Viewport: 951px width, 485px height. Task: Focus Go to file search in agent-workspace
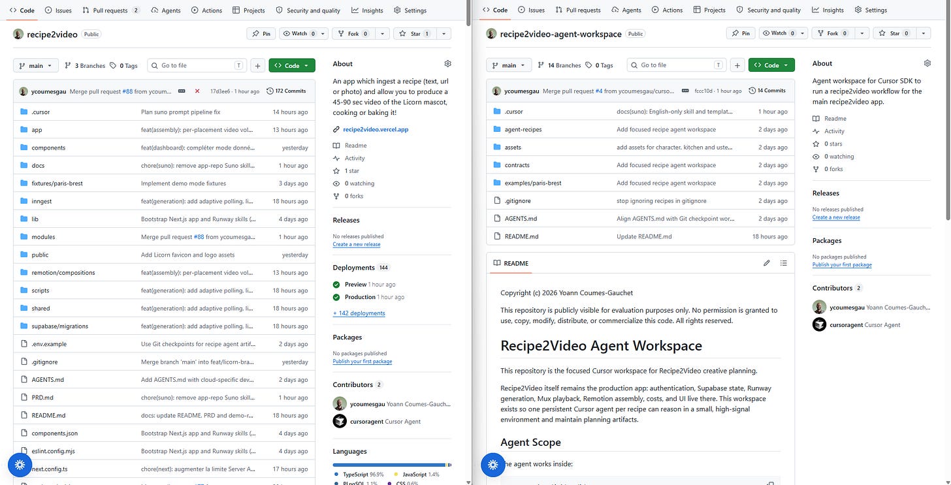click(x=677, y=65)
